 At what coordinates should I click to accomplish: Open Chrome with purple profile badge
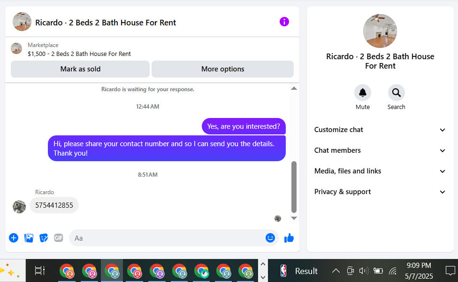(157, 271)
